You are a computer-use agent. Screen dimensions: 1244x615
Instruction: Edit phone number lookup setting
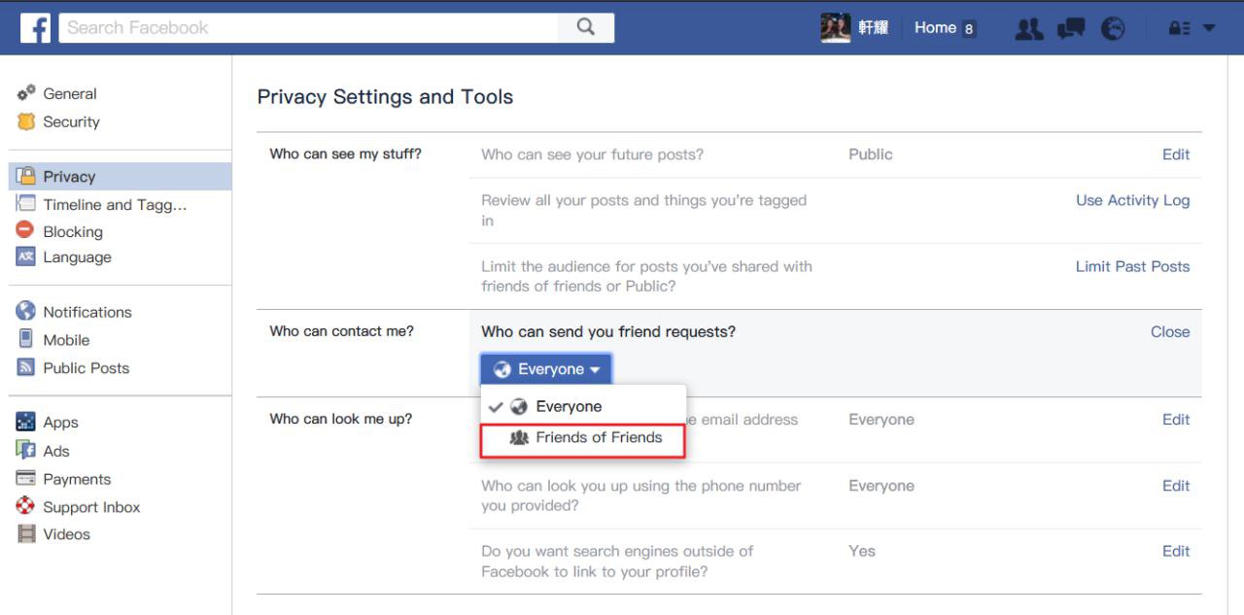click(x=1176, y=485)
